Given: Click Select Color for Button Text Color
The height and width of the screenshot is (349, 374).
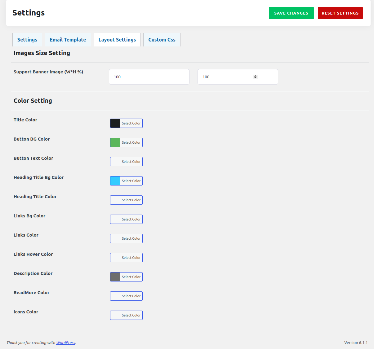Looking at the screenshot, I should [131, 162].
